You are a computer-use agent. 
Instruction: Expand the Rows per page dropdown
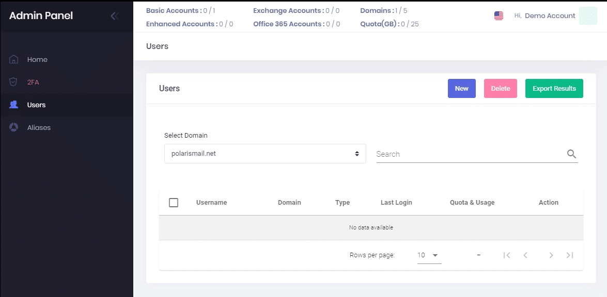(x=429, y=255)
